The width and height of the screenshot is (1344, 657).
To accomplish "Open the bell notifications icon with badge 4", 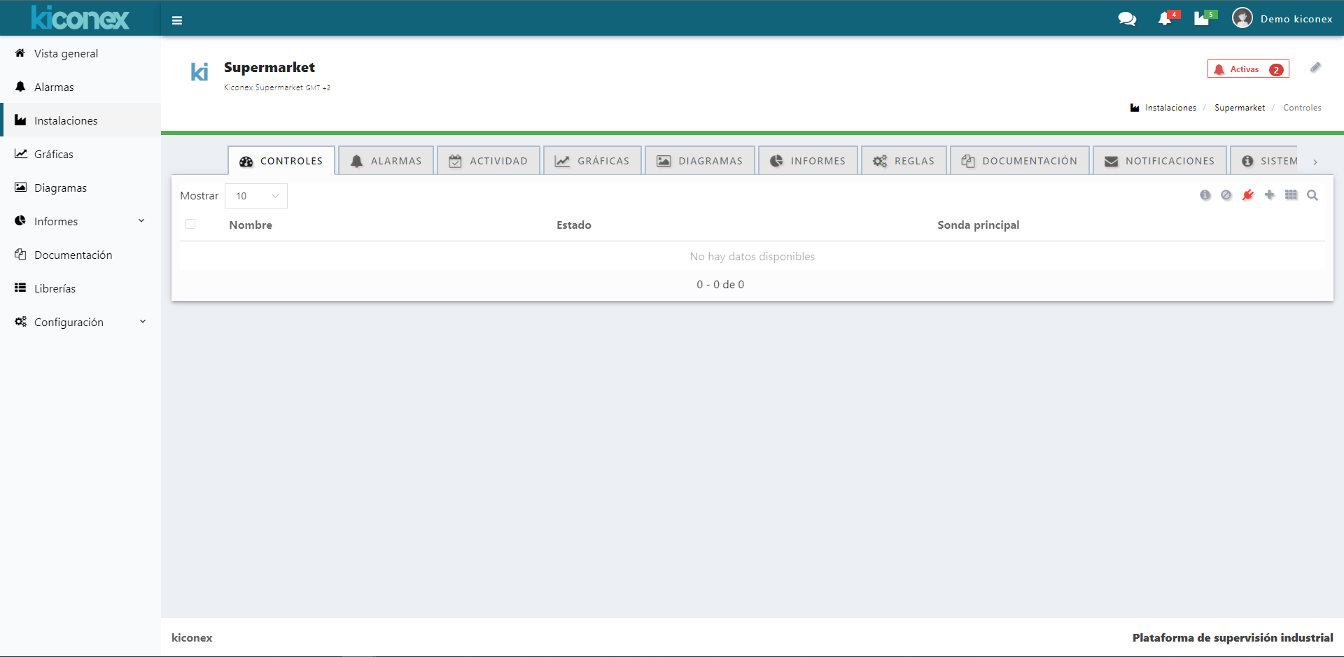I will [x=1165, y=19].
